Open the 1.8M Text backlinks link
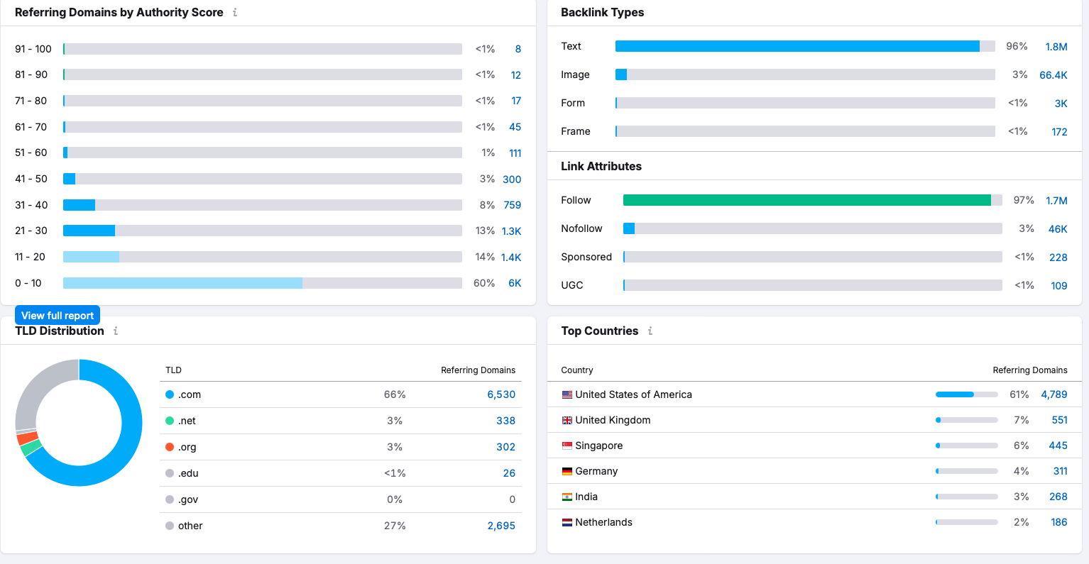 [1058, 46]
